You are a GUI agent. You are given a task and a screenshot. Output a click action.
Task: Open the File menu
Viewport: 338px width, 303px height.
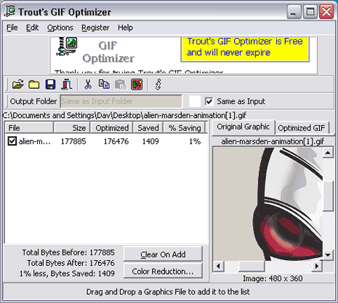pos(12,28)
